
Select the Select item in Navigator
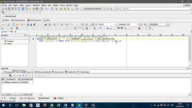(x=9, y=44)
